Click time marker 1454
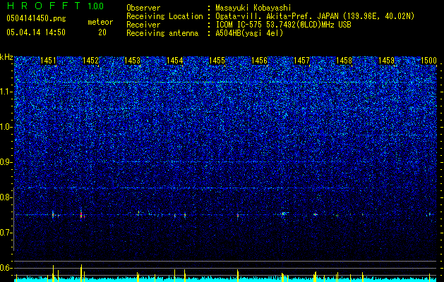The width and height of the screenshot is (444, 282). point(175,60)
